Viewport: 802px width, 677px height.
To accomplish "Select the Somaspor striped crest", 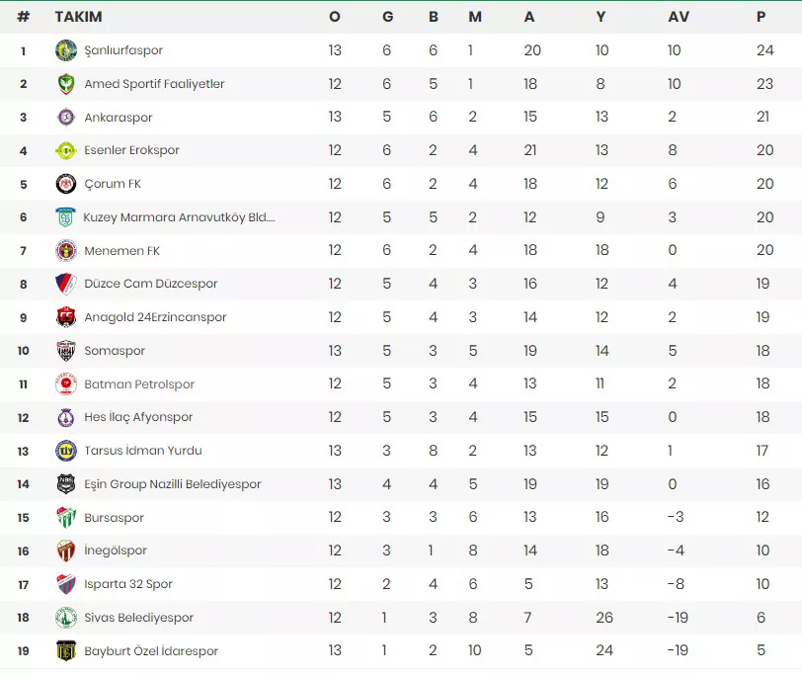I will (x=66, y=351).
